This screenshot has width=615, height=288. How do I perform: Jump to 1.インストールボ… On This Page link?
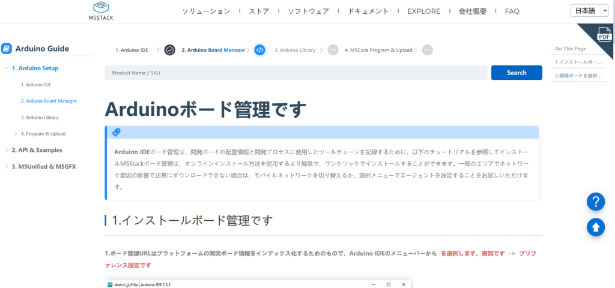pos(578,62)
